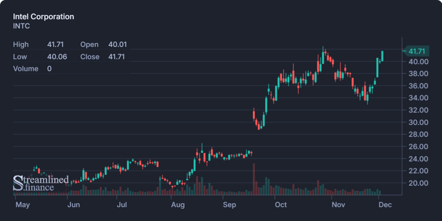The image size is (442, 221).
Task: Click the Sep label on time axis
Action: (229, 205)
